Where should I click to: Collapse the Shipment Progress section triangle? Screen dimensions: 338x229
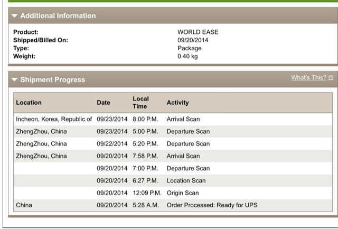tap(14, 80)
